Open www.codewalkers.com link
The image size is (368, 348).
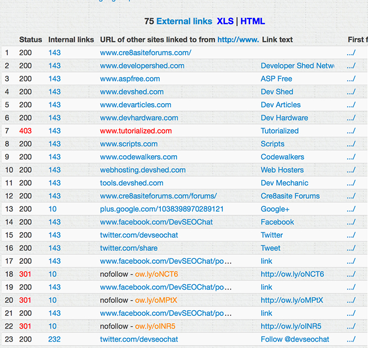pyautogui.click(x=139, y=157)
